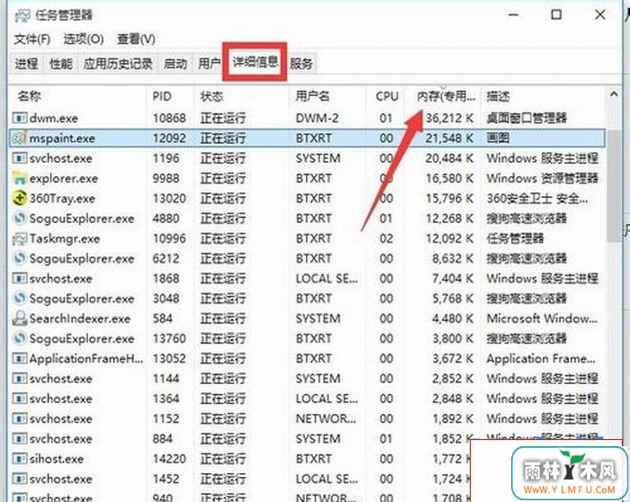Viewport: 630px width, 502px height.
Task: Click the SogouExplorer.exe icon for PID 13760
Action: 19,338
